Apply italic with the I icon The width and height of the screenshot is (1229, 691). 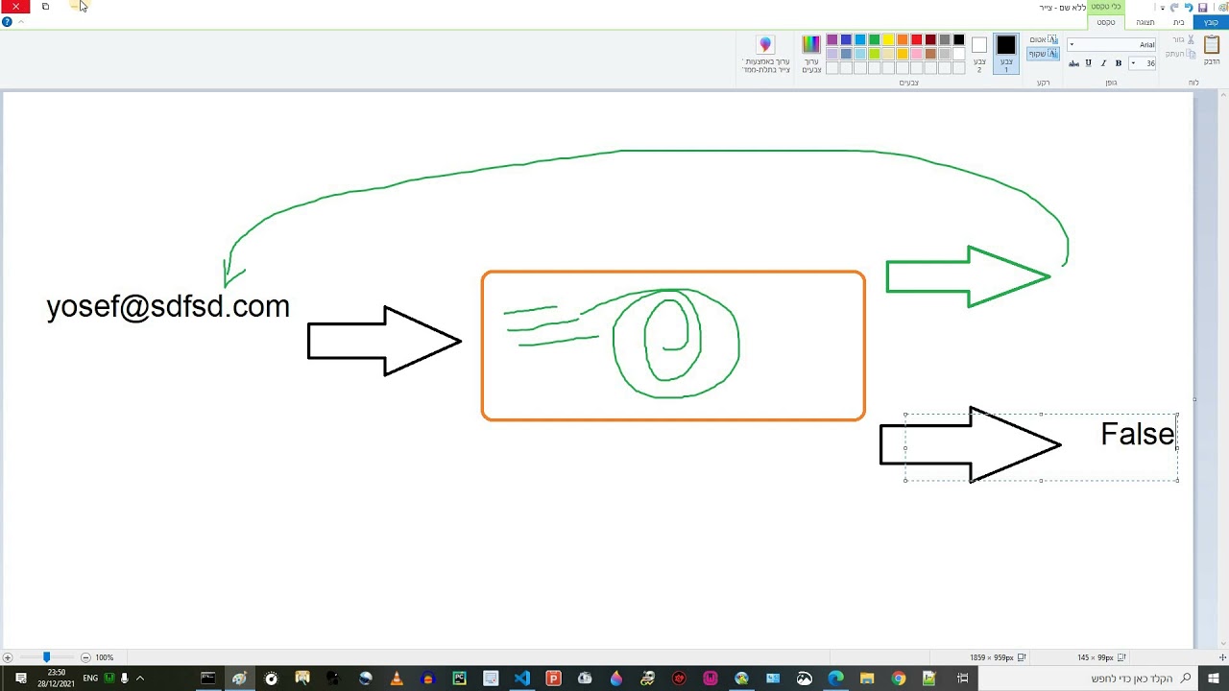click(1103, 63)
